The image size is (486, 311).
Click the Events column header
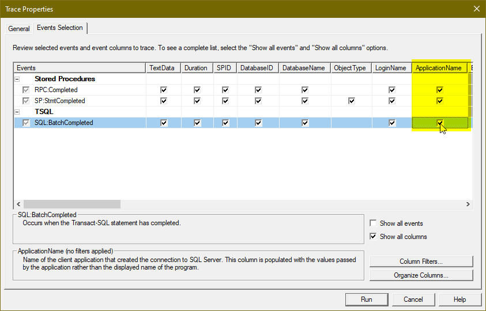coord(80,68)
